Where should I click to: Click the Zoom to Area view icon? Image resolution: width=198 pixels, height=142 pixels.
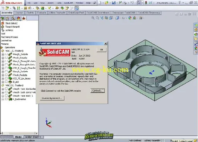tap(97, 18)
